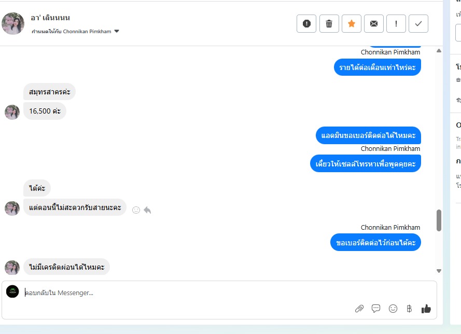Open the emoji picker in reply box
The width and height of the screenshot is (461, 334).
pos(393,309)
